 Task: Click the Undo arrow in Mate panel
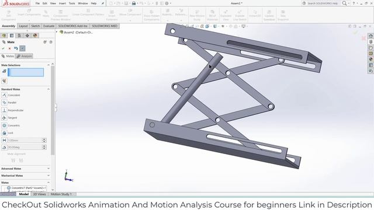tap(16, 48)
